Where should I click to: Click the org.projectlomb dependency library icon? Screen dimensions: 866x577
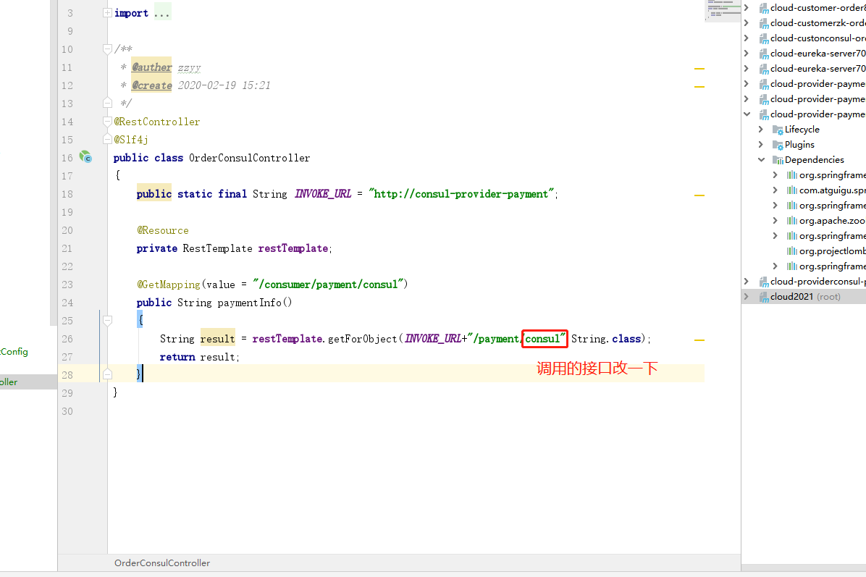792,250
